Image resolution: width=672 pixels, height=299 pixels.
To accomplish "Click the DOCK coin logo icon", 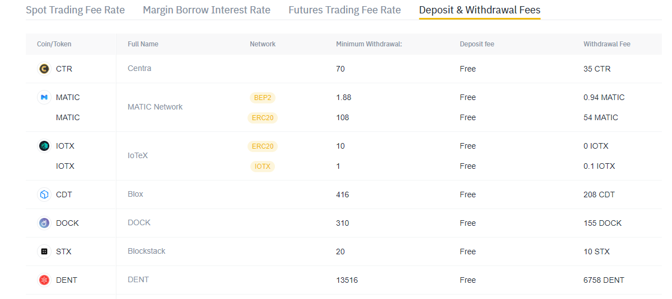I will coord(44,223).
